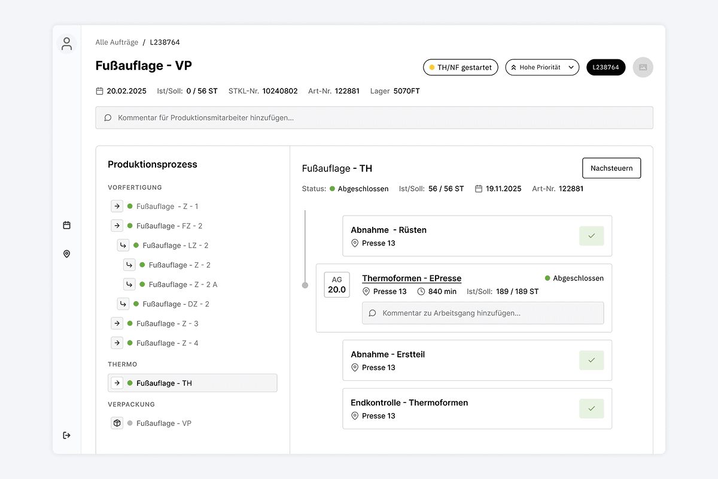Click sub-arrow icon beside Fußauflage - Z - 2 A

click(x=129, y=284)
